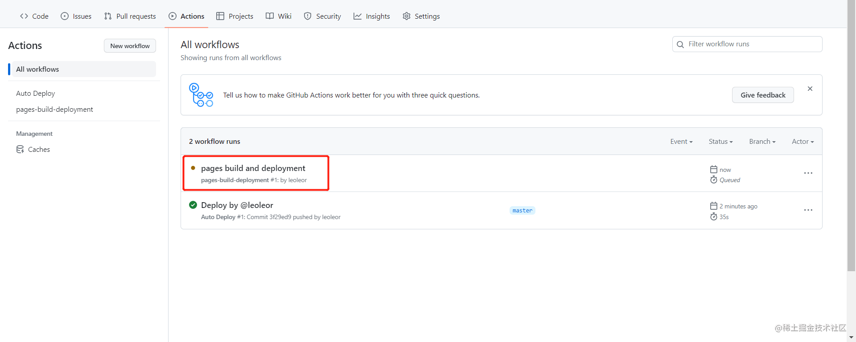Viewport: 856px width, 342px height.
Task: Go to the Pull requests tab
Action: 130,16
